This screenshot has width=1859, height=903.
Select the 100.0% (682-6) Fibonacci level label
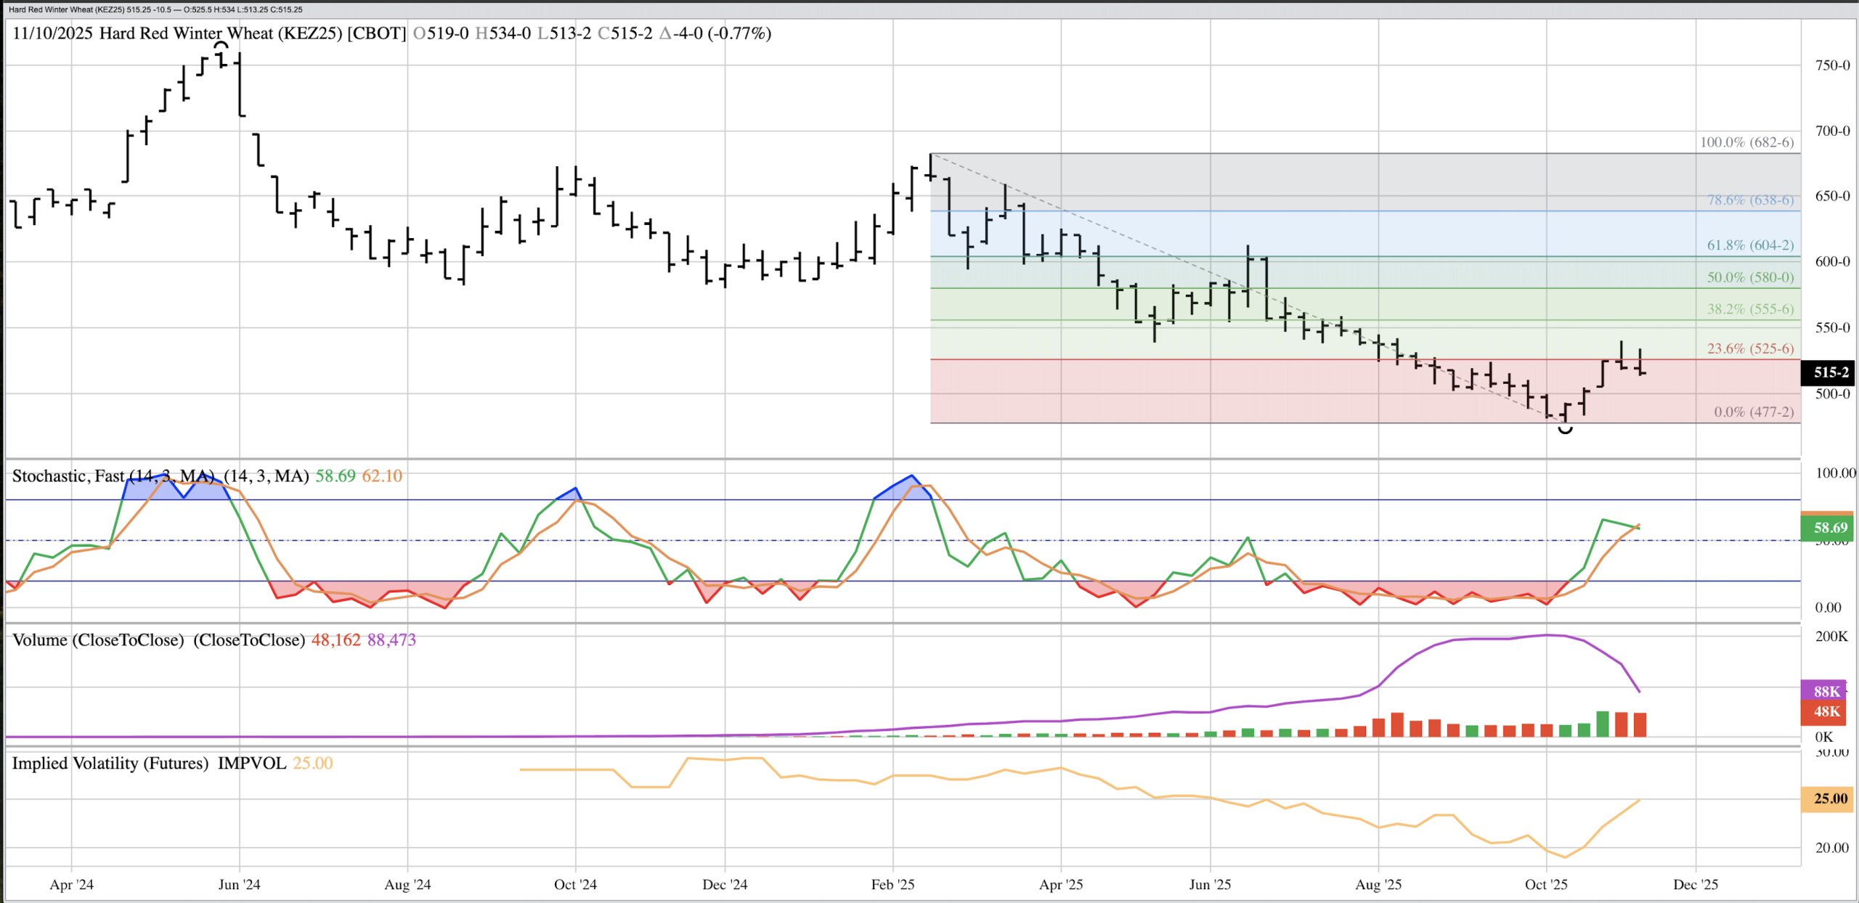1746,142
